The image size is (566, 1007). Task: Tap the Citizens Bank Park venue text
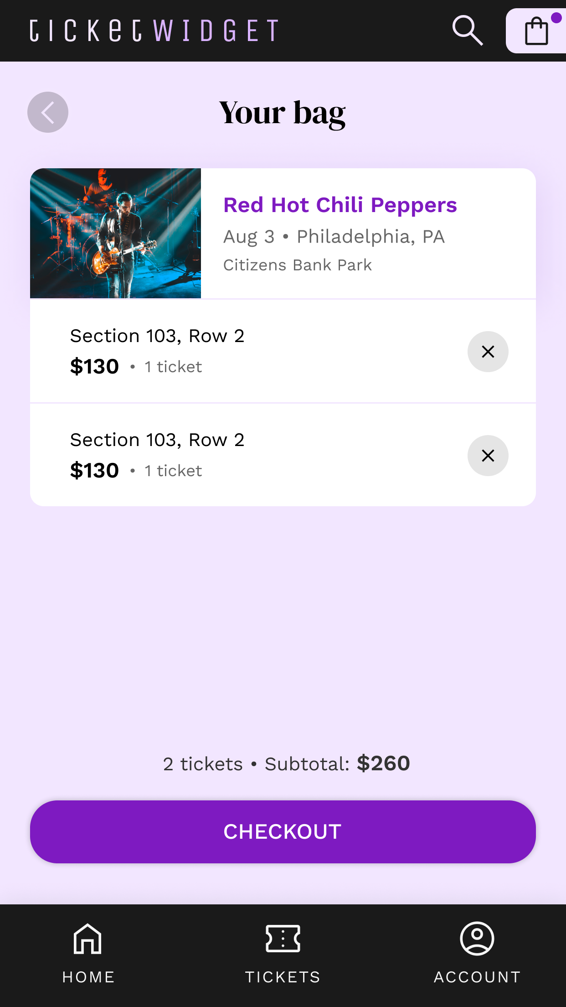[298, 265]
